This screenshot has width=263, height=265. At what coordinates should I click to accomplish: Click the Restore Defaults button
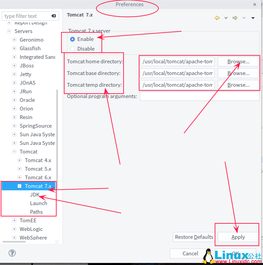(x=194, y=237)
